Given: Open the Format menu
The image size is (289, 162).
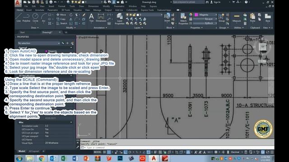Looking at the screenshot, I should tap(61, 6).
